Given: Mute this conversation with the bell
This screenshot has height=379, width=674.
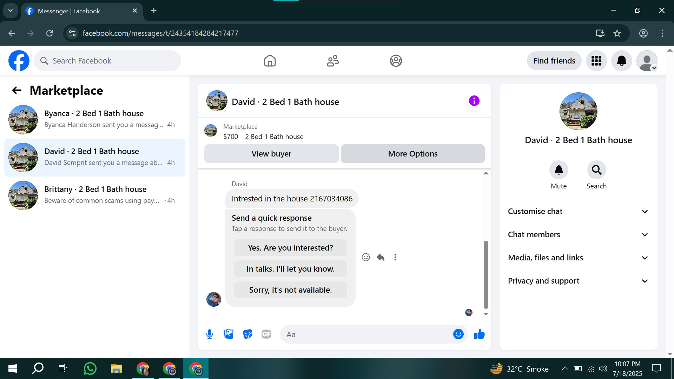Looking at the screenshot, I should pos(559,170).
